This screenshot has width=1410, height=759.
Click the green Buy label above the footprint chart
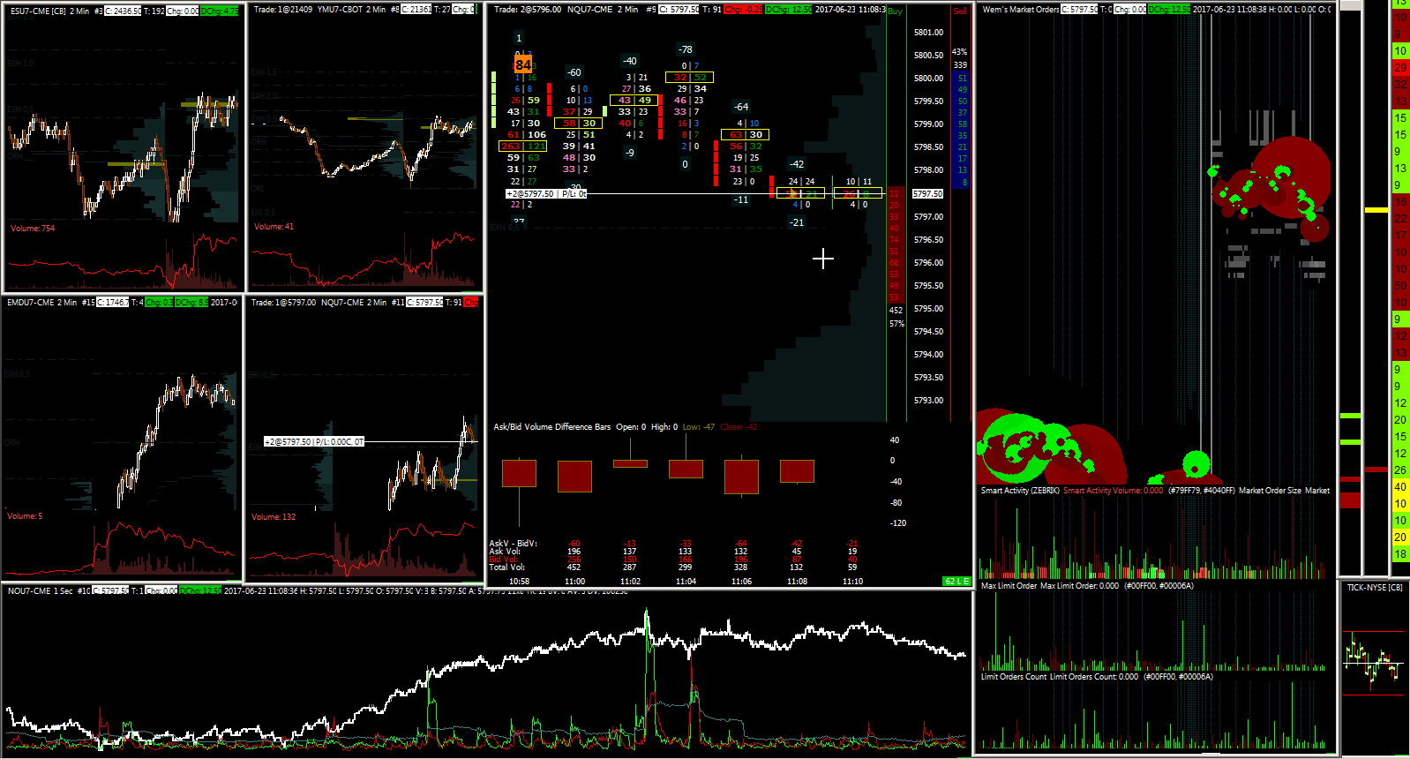point(895,11)
